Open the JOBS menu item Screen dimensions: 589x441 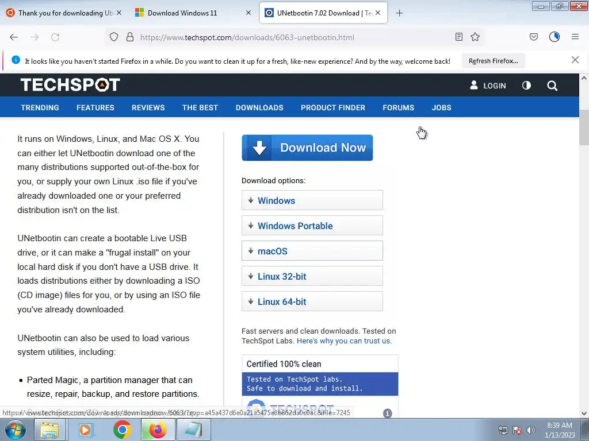[441, 107]
